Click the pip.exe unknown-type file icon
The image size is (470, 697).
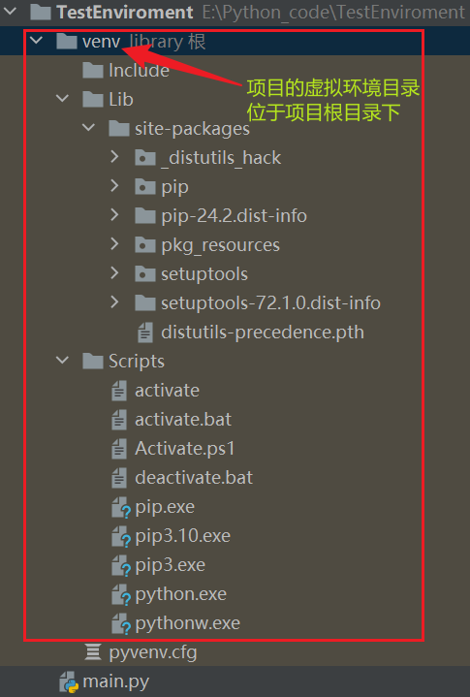point(120,508)
